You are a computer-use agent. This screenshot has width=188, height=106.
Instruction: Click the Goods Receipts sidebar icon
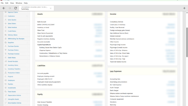[6, 61]
